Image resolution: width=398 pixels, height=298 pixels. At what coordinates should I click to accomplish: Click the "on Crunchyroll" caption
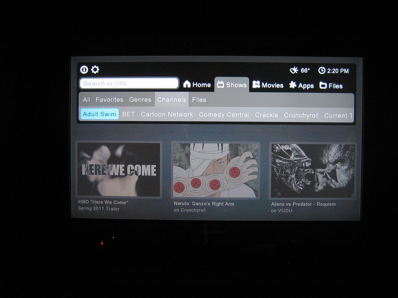[190, 210]
